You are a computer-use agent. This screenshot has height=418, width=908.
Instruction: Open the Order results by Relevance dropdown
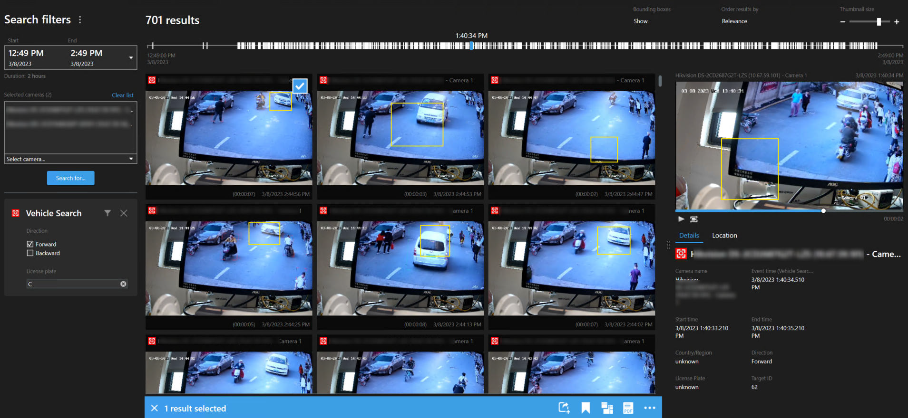pyautogui.click(x=734, y=21)
